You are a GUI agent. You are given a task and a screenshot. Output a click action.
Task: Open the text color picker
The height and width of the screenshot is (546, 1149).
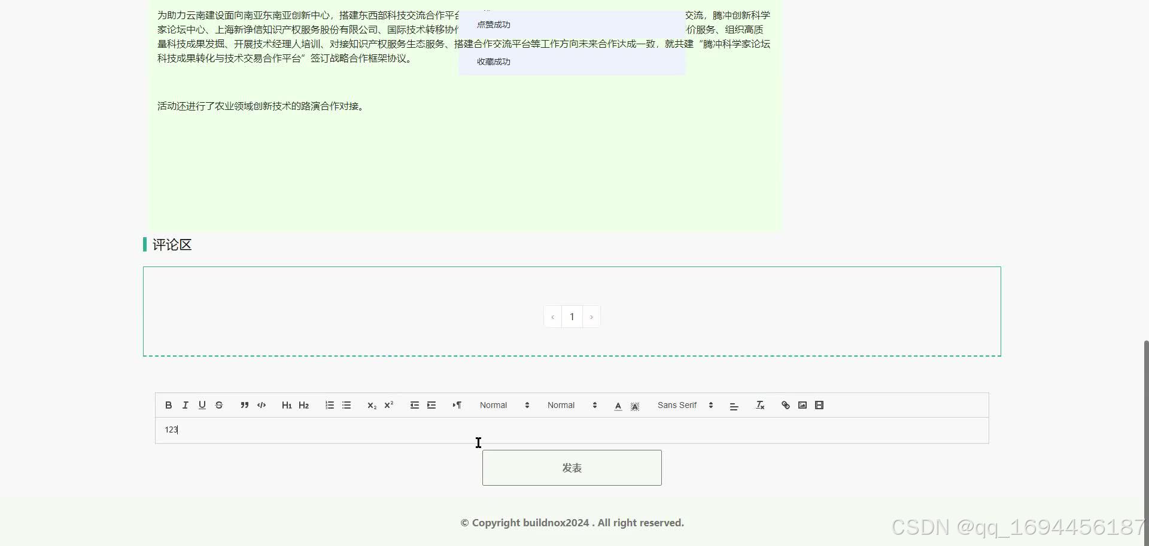tap(618, 406)
